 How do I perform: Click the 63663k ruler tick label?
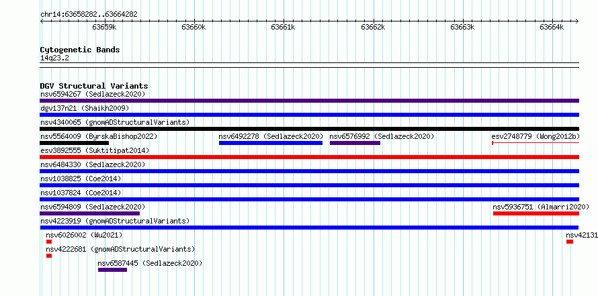point(463,27)
